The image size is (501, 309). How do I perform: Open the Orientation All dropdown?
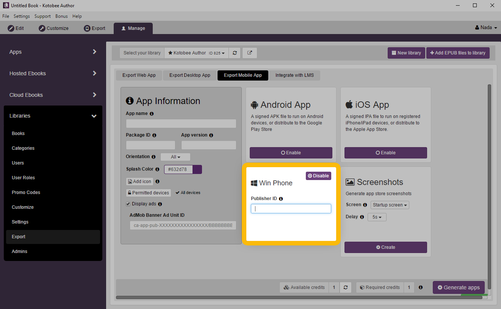click(175, 157)
